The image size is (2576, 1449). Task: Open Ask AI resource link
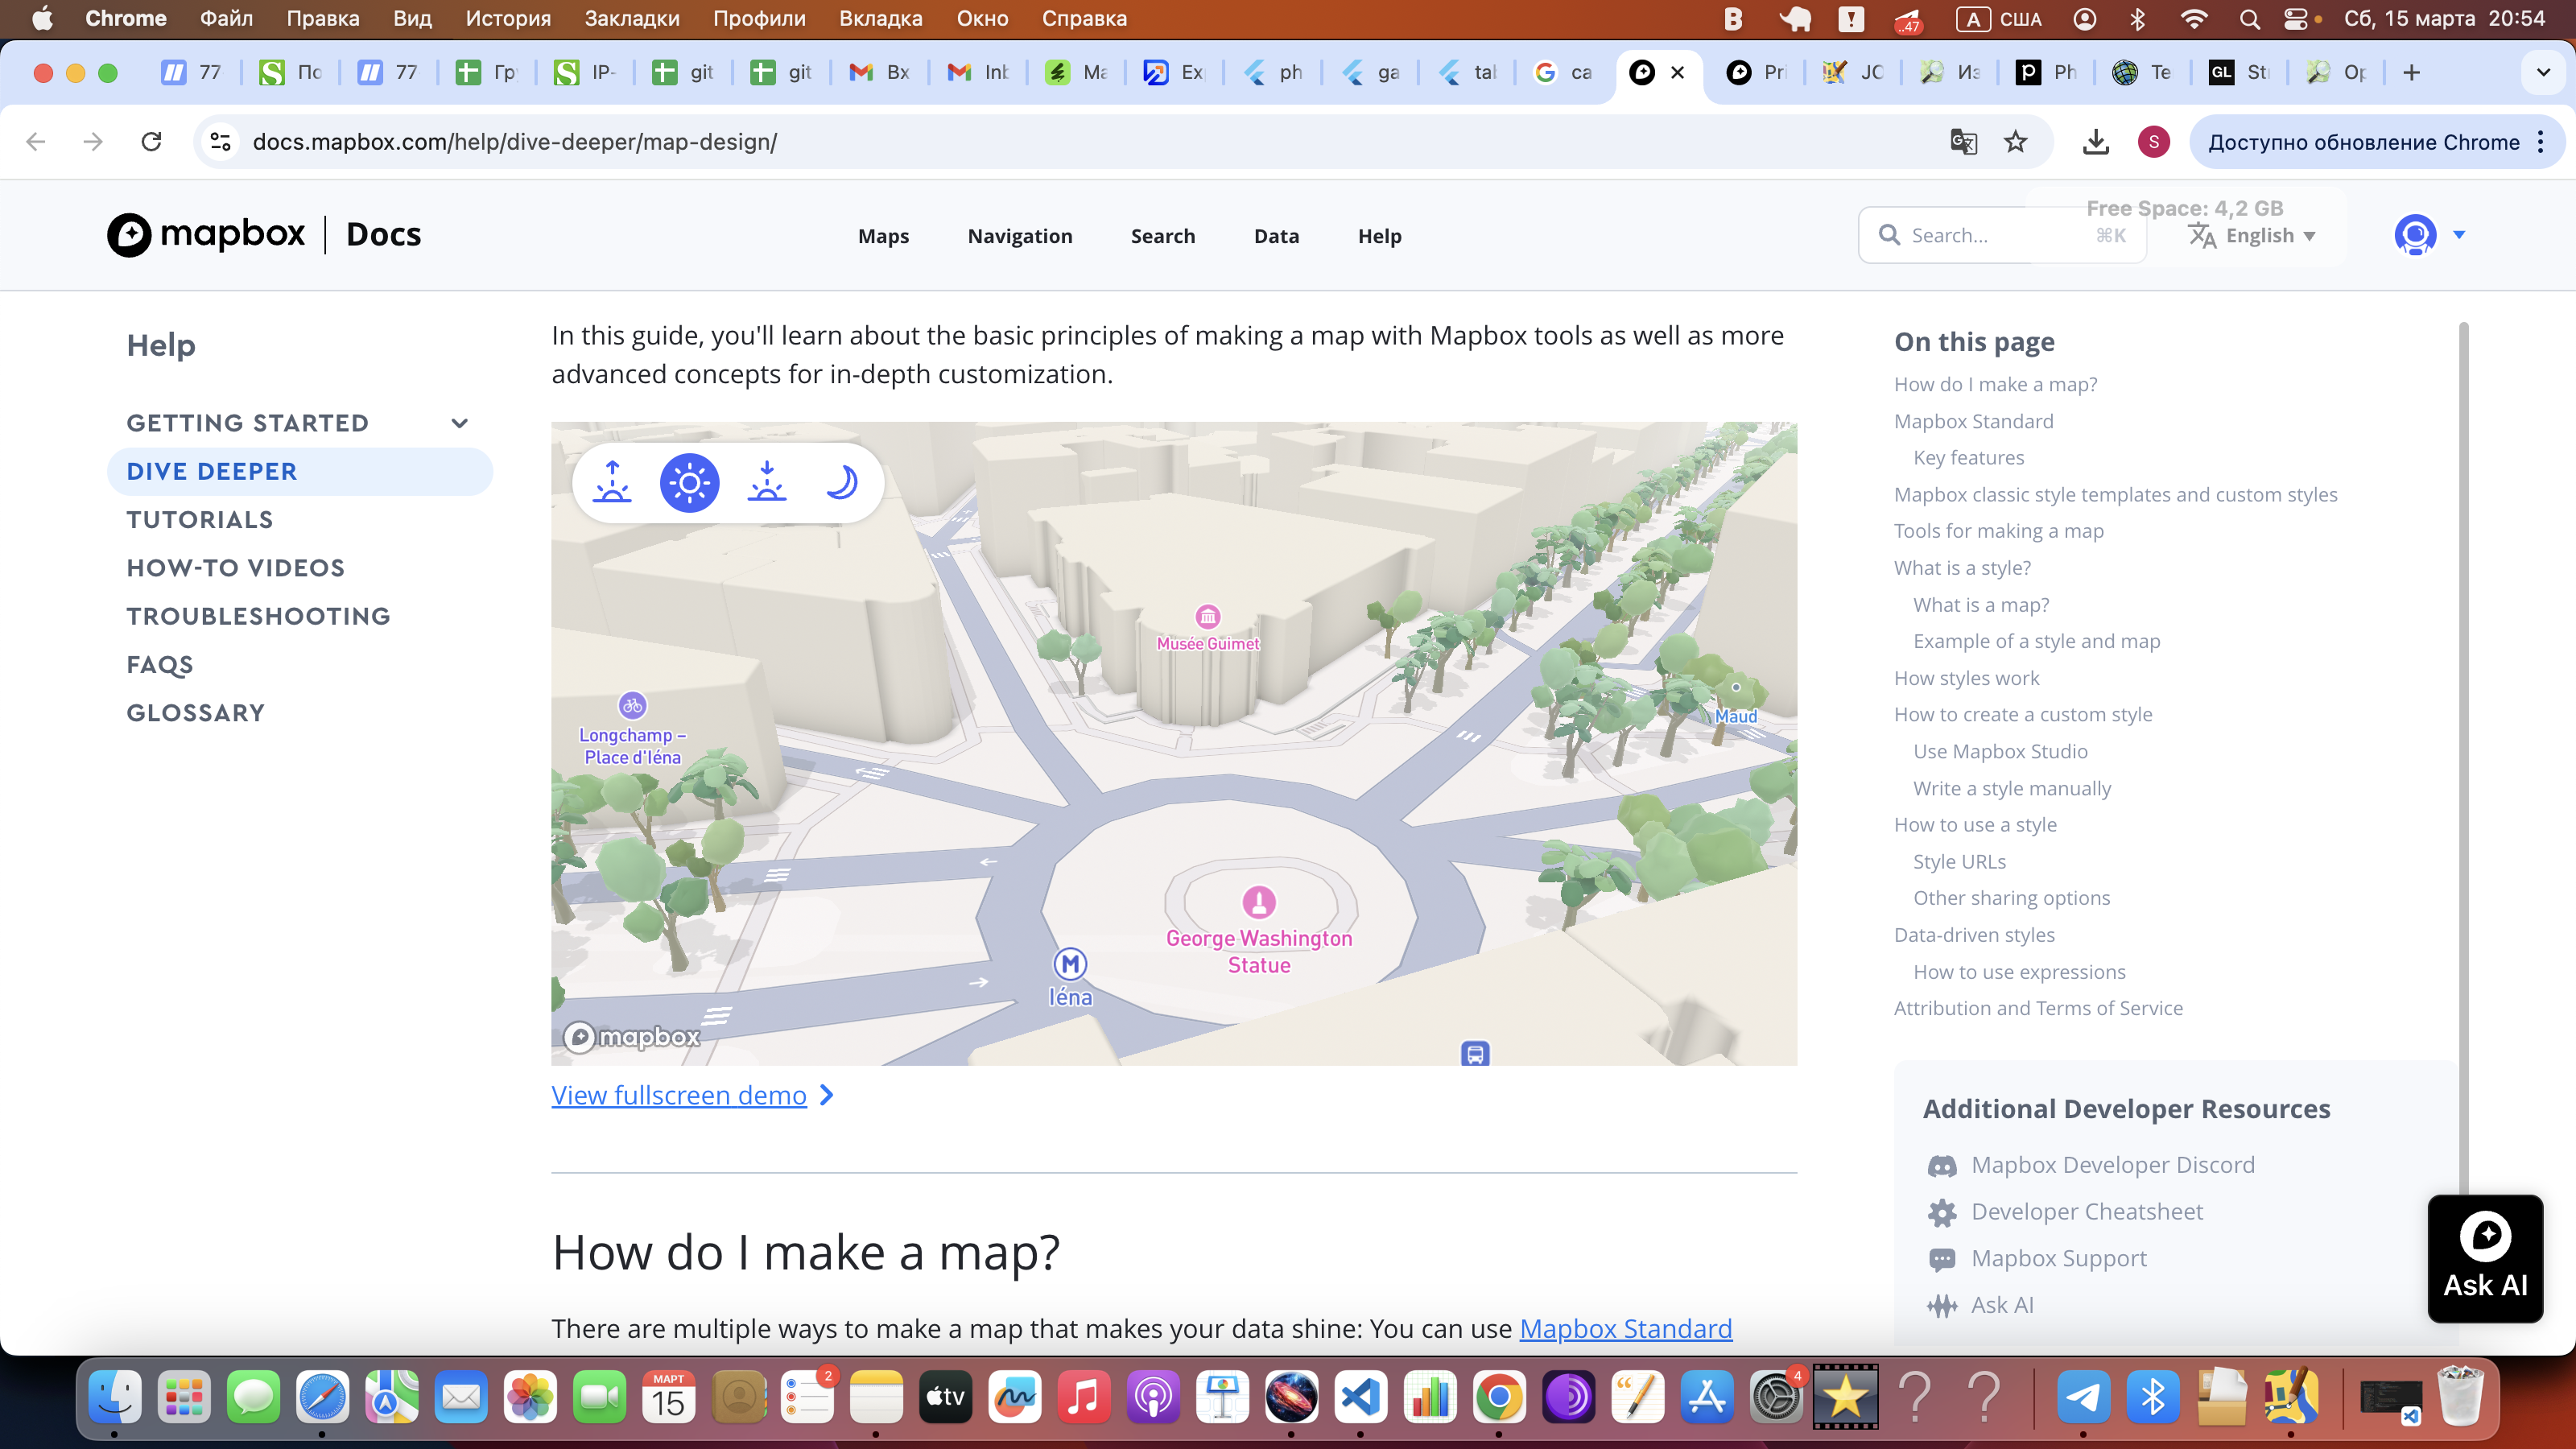coord(1980,1305)
